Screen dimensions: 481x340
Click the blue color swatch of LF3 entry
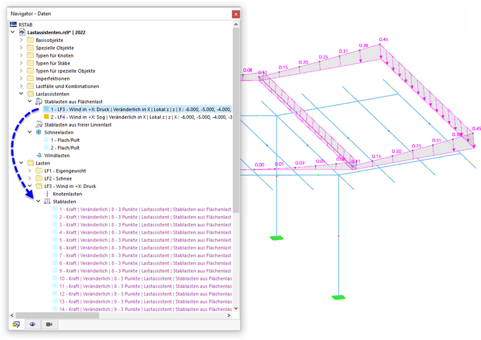coord(46,109)
